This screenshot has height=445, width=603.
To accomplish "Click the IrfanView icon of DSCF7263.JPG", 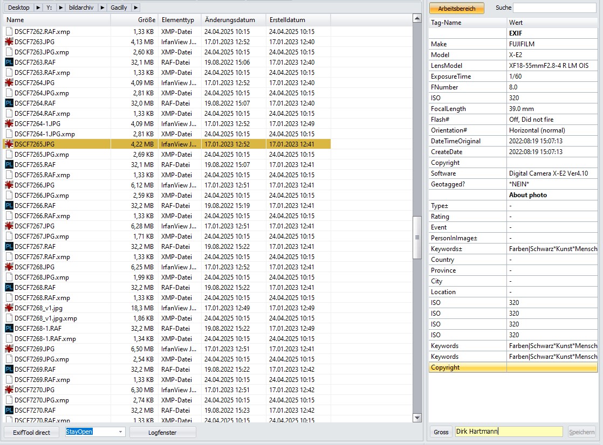I will (x=9, y=41).
